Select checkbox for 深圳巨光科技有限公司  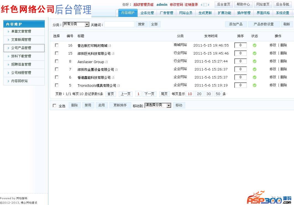pyautogui.click(x=57, y=53)
